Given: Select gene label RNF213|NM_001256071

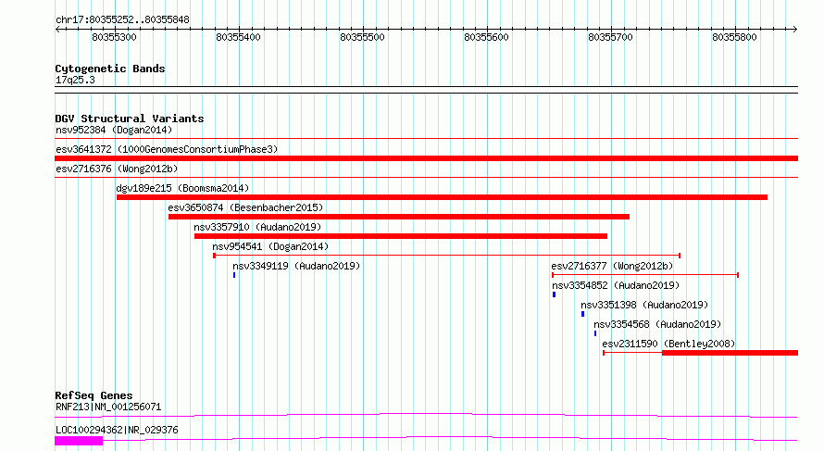Looking at the screenshot, I should [108, 407].
